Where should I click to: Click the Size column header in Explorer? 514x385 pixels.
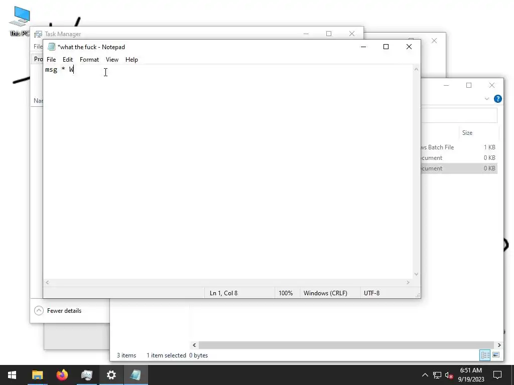tap(478, 132)
